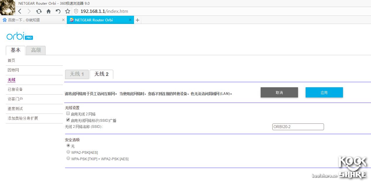Open 首页 in the sidebar
The height and width of the screenshot is (183, 371).
click(11, 60)
